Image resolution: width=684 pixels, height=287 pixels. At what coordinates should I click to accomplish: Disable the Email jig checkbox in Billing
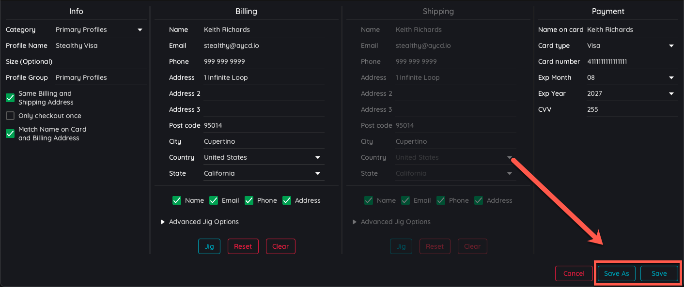pyautogui.click(x=214, y=200)
